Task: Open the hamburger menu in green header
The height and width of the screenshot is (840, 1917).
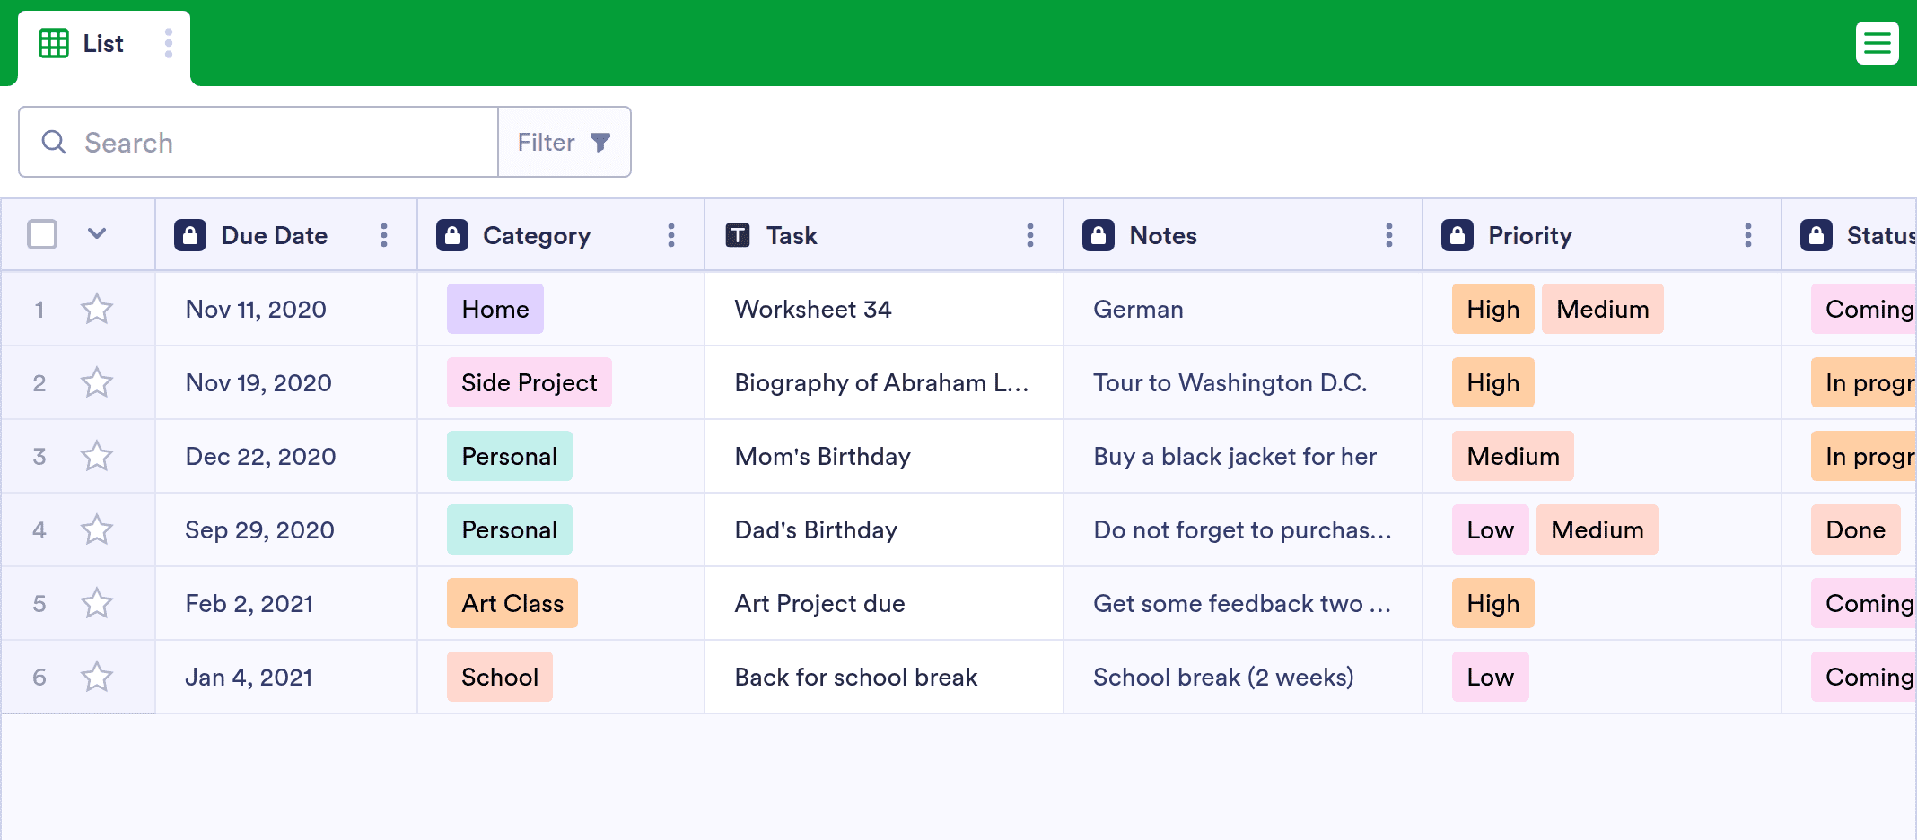Action: [1877, 43]
